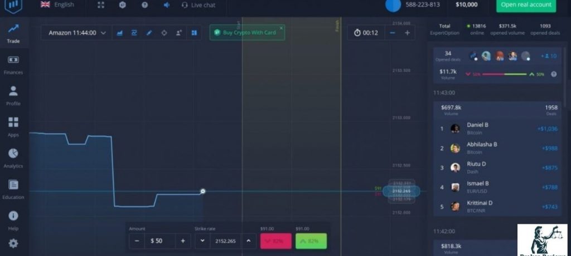This screenshot has width=571, height=256.
Task: Select Daniel B leaderboard row
Action: coord(497,129)
